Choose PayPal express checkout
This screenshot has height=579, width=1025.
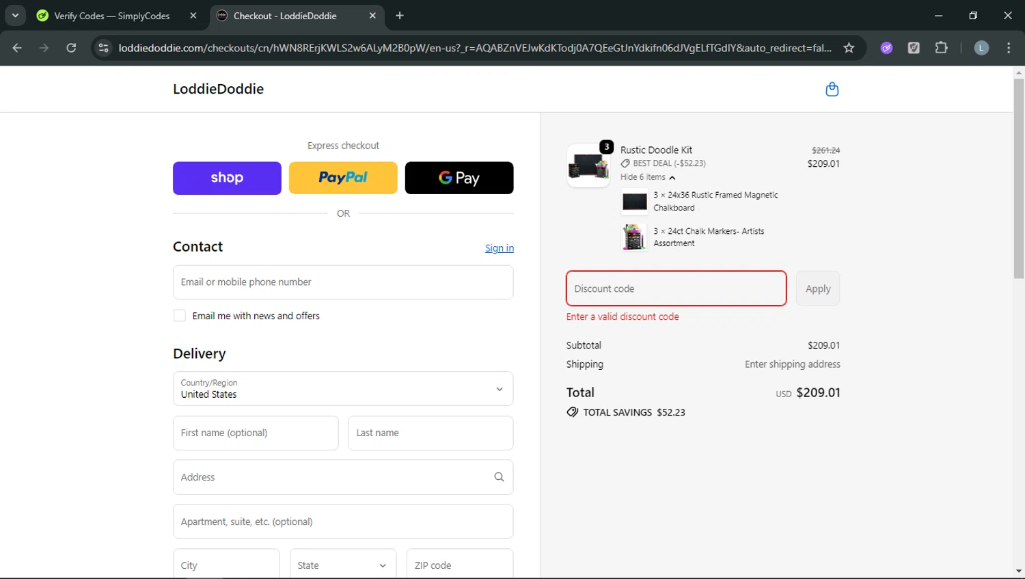(x=343, y=178)
